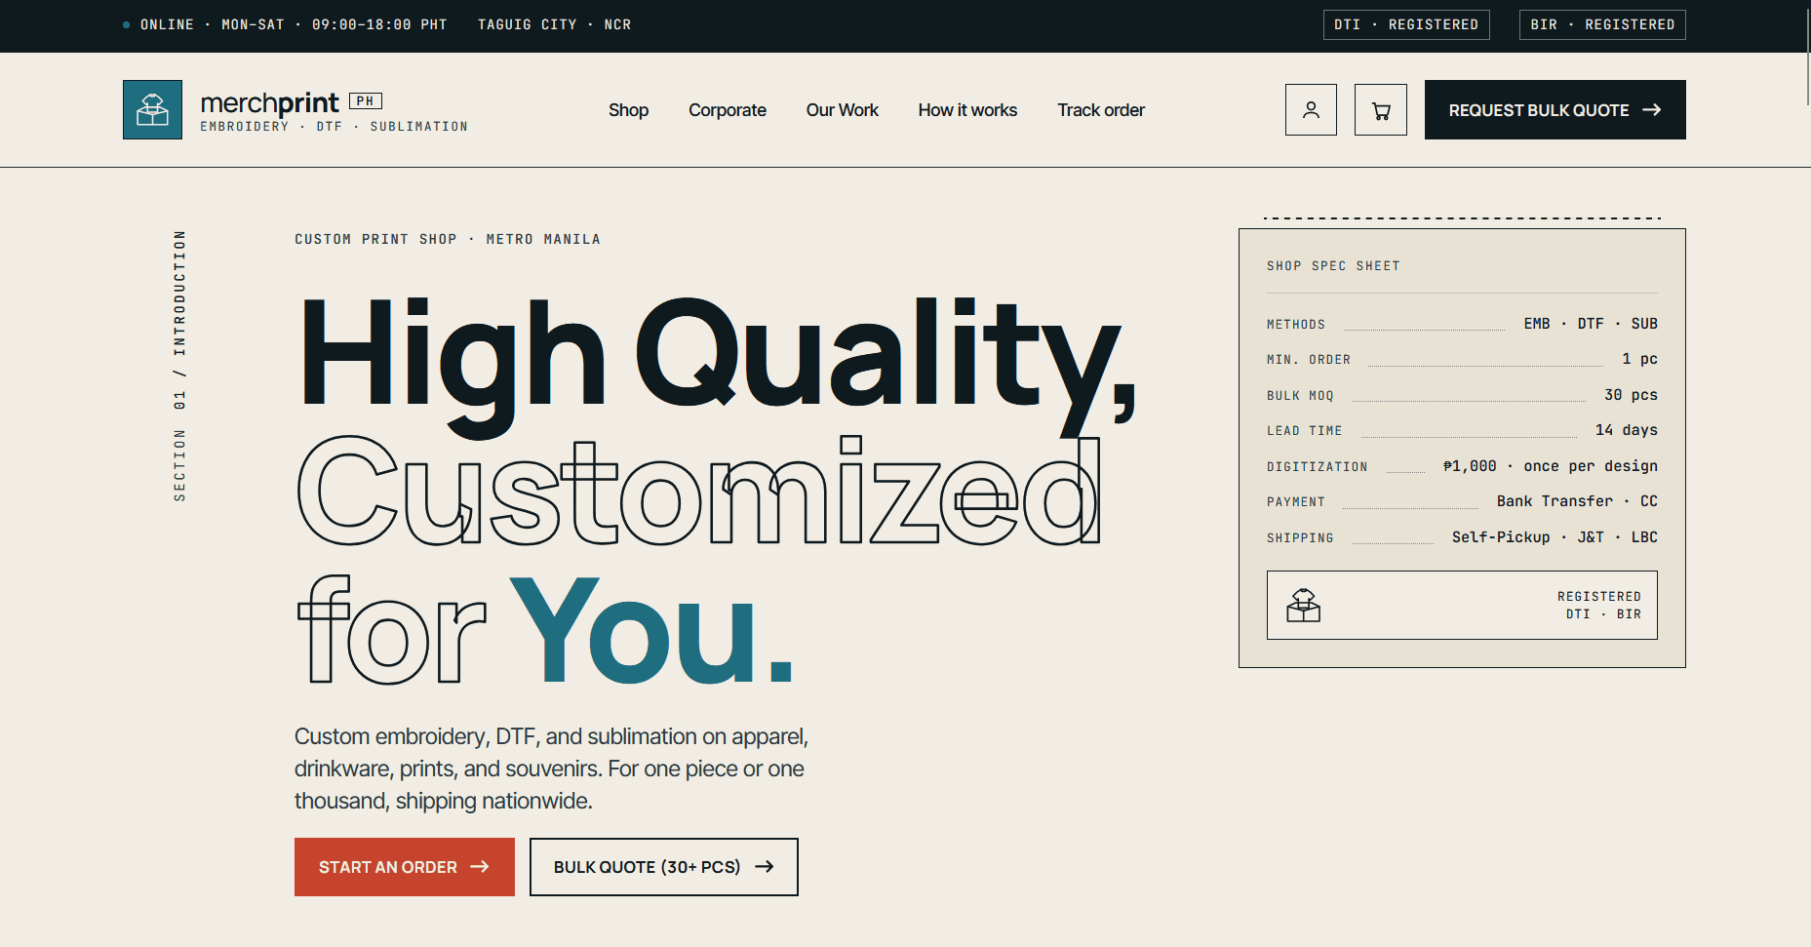Click 'Bank Transfer · CC' payment value
The image size is (1811, 947).
click(x=1577, y=501)
